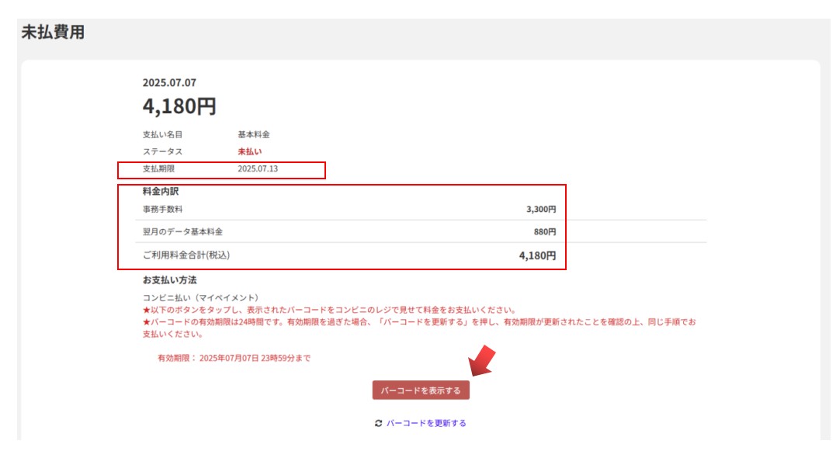
Task: Click the 料金内訳 section heading
Action: click(x=161, y=191)
